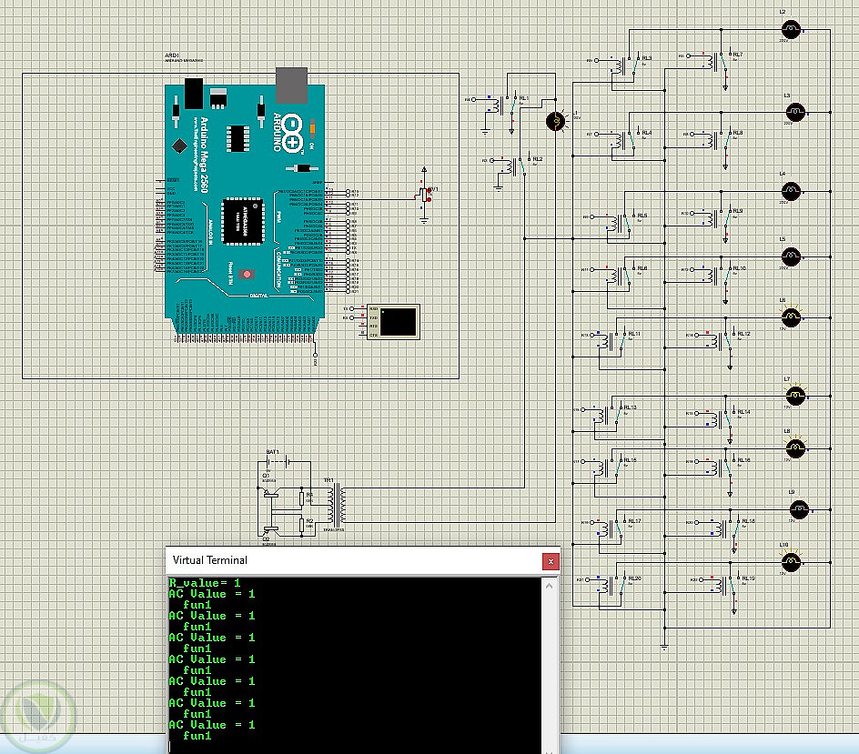Close the Virtual Terminal window
859x754 pixels.
551,561
